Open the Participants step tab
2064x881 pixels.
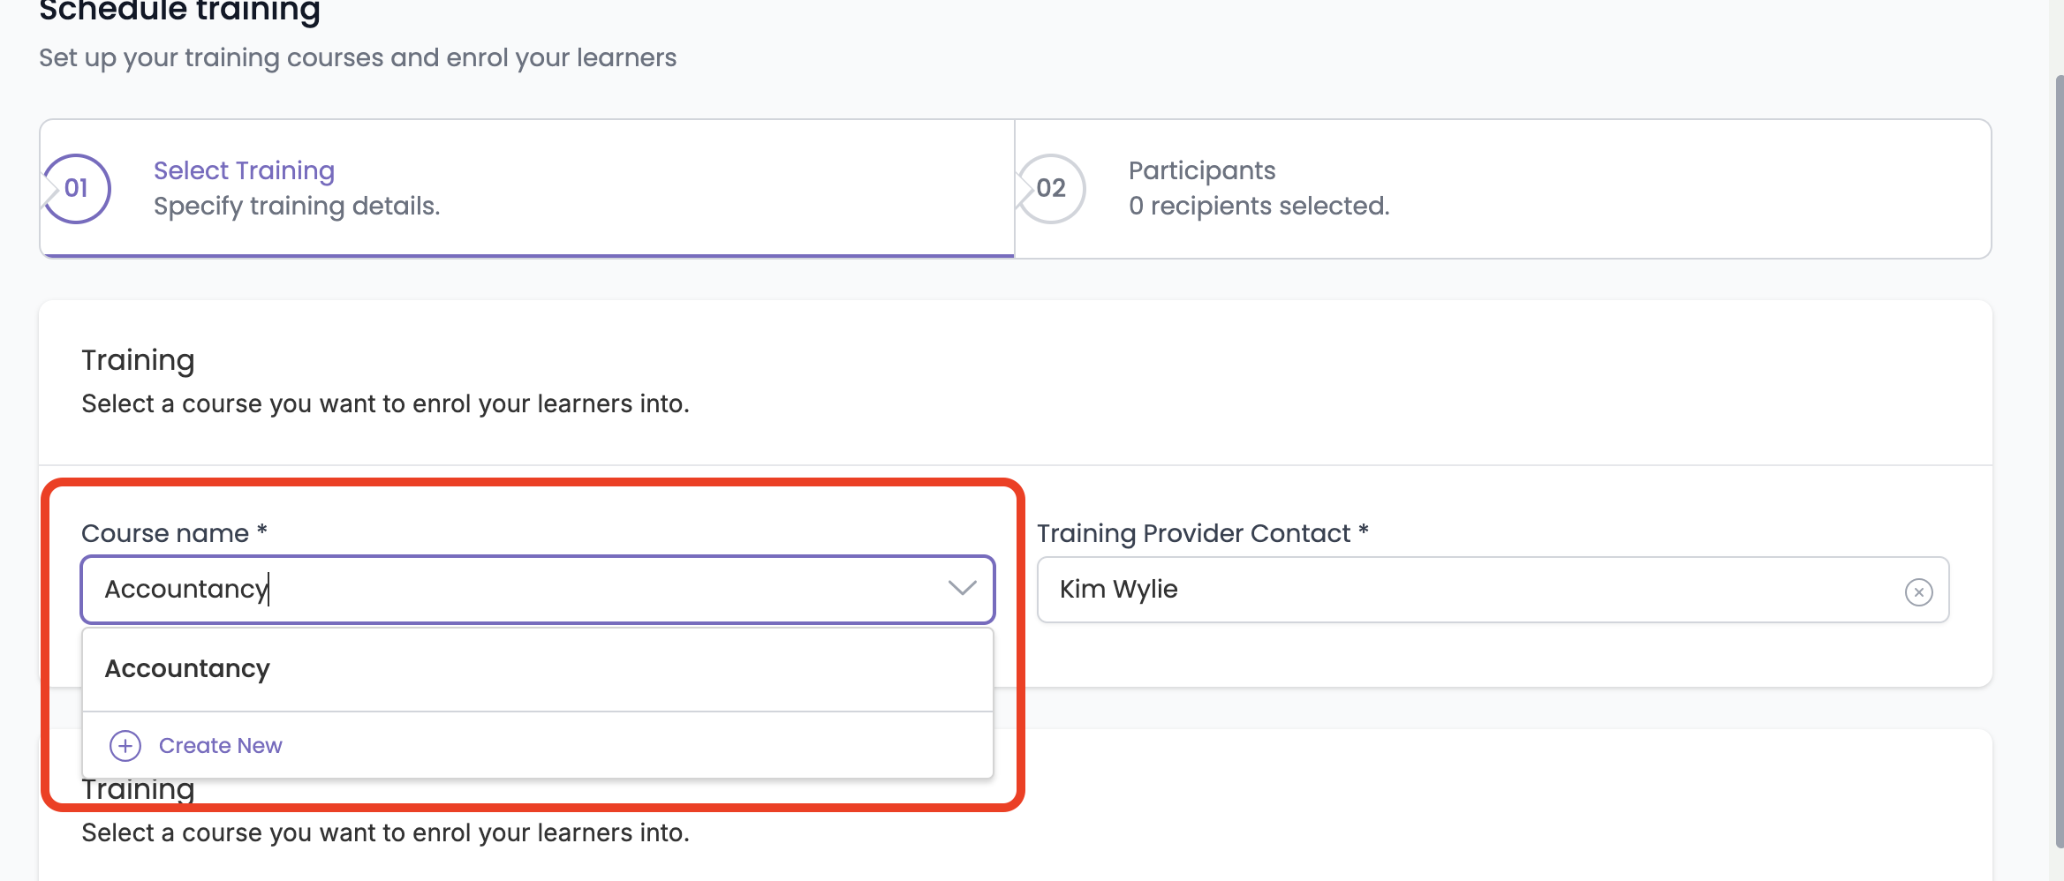coord(1502,189)
